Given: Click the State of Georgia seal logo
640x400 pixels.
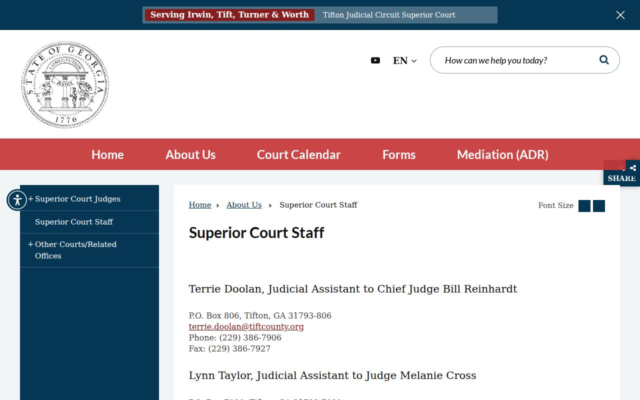Looking at the screenshot, I should coord(65,84).
